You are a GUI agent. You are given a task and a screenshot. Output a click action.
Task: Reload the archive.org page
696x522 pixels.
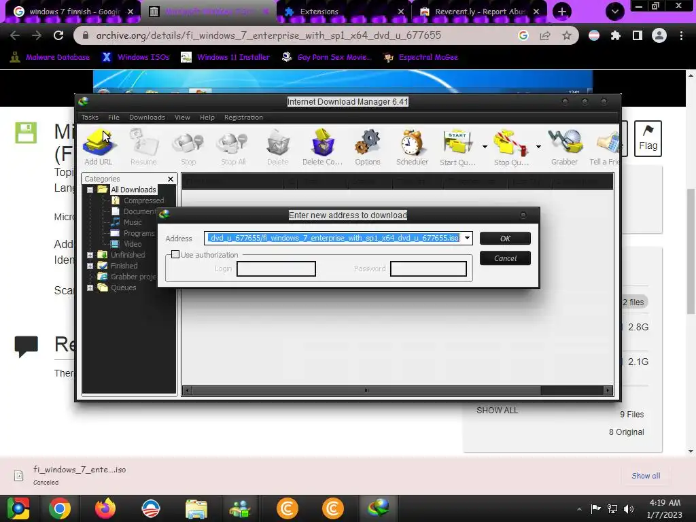click(58, 35)
